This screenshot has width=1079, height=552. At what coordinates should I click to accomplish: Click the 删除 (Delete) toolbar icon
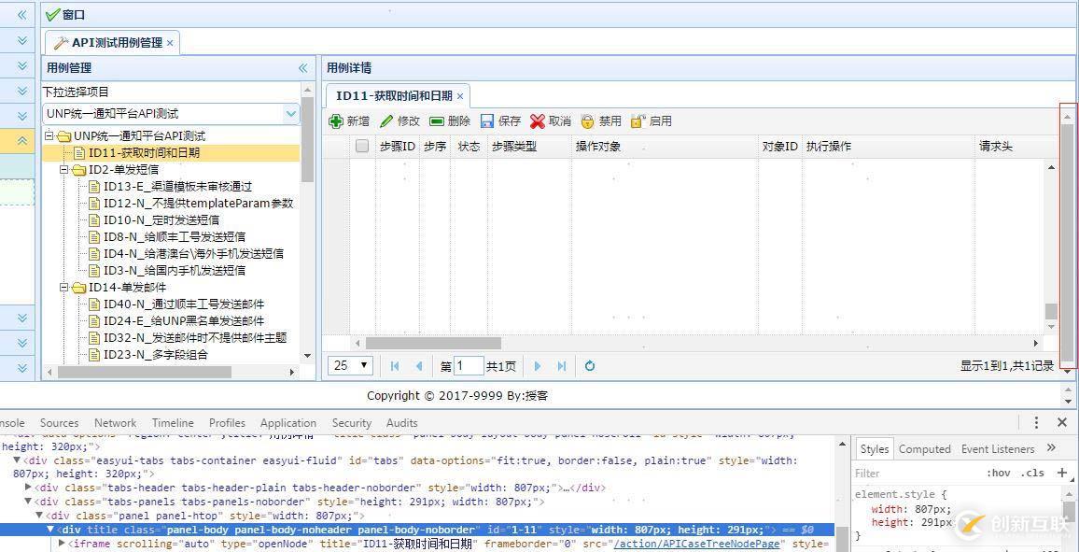(437, 121)
